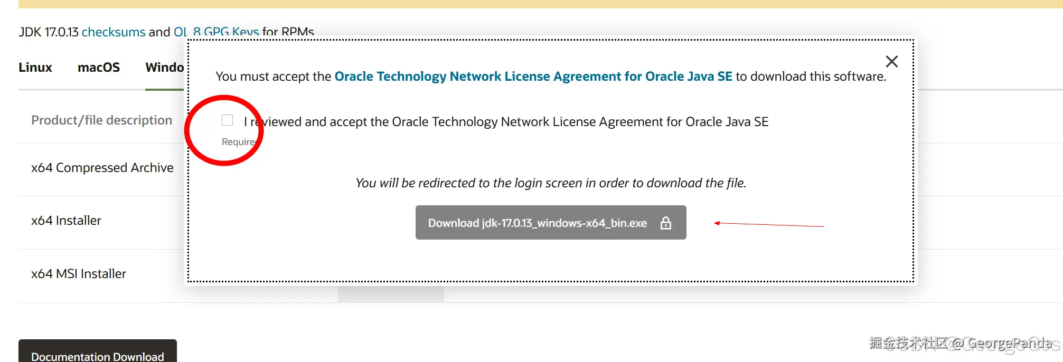The image size is (1063, 362).
Task: Switch to the macOS tab
Action: coord(99,68)
